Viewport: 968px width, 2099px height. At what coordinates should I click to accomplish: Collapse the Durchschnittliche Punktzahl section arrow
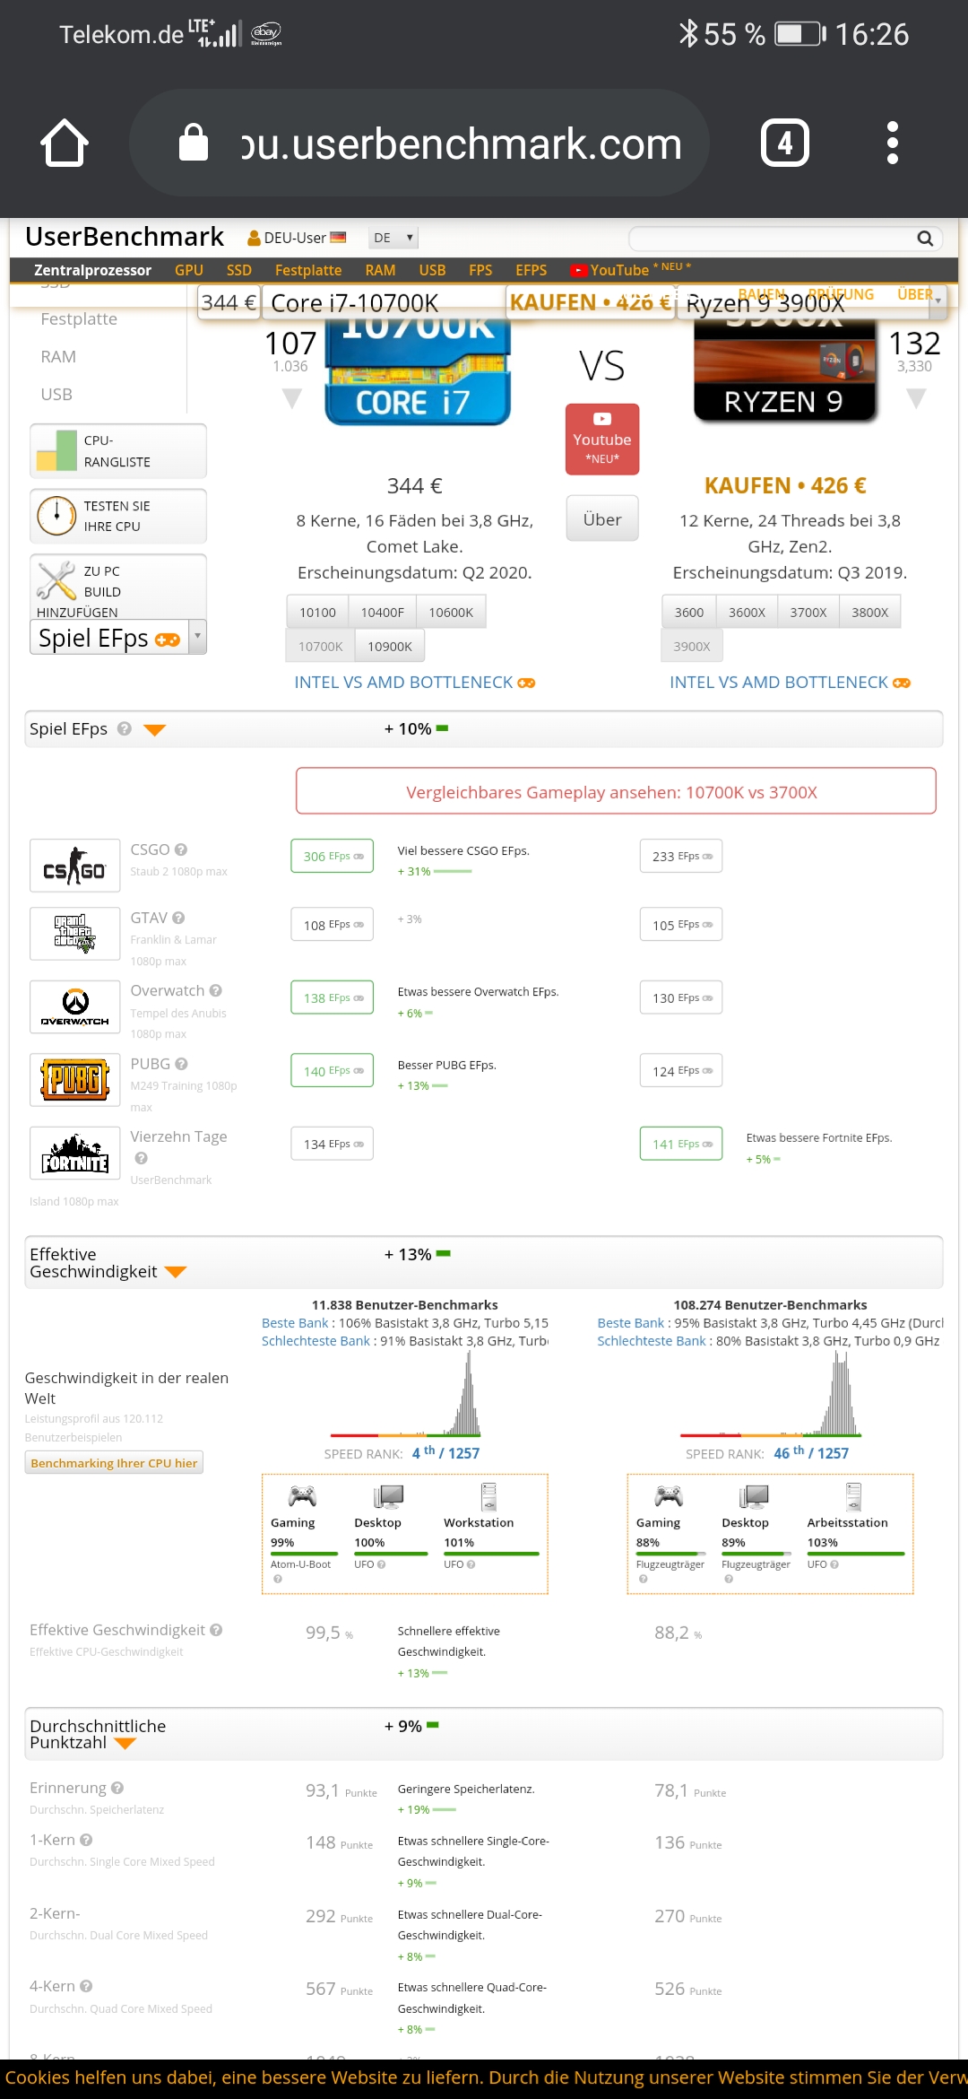tap(125, 1743)
